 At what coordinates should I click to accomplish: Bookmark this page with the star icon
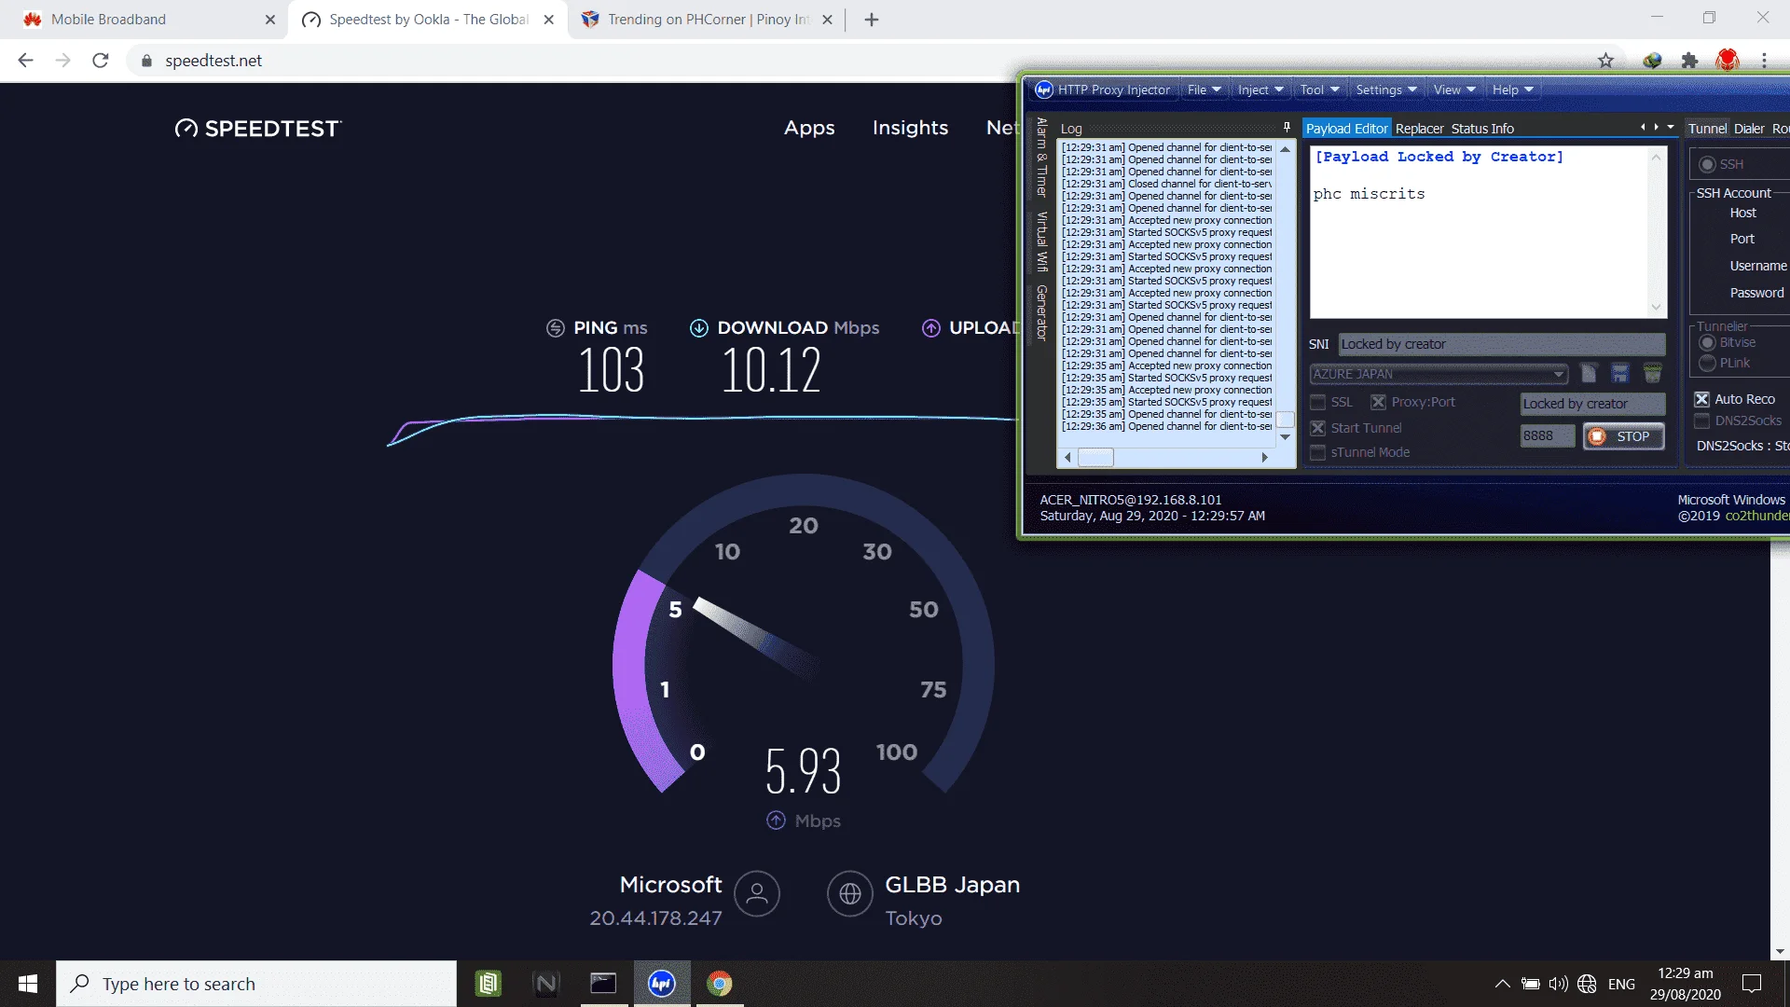[x=1605, y=61]
